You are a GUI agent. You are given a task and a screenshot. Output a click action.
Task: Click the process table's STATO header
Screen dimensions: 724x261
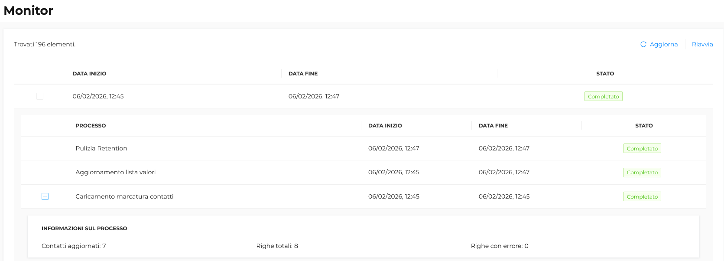(x=644, y=126)
